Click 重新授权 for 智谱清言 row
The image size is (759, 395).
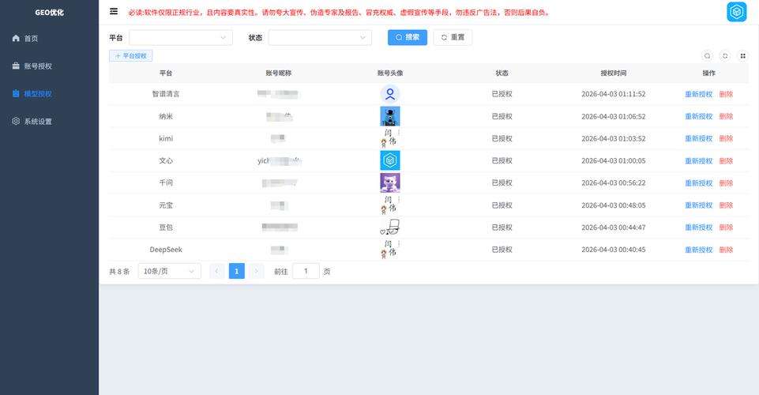[698, 94]
